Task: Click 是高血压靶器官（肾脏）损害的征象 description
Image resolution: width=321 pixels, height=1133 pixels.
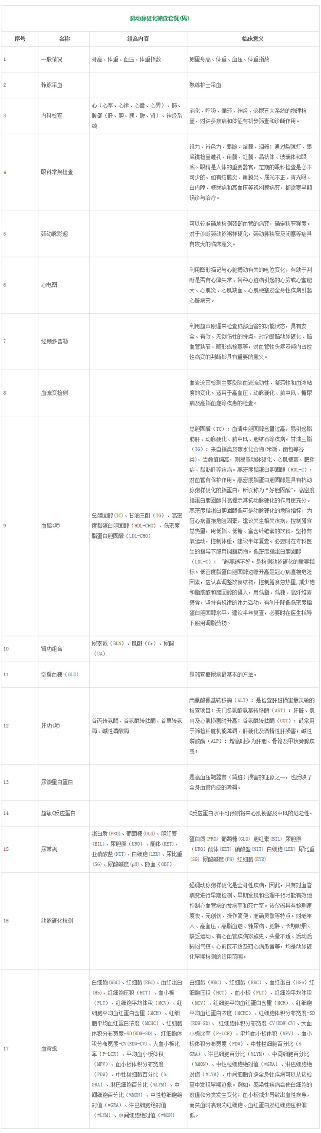Action: [251, 782]
